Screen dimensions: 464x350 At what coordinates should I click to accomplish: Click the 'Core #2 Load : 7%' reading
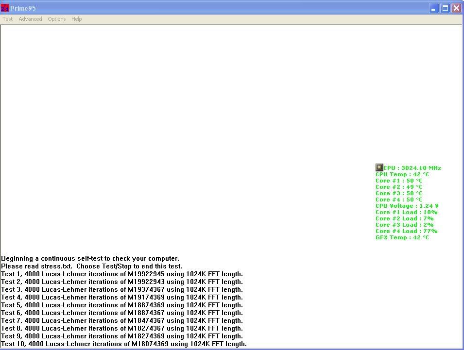(405, 218)
